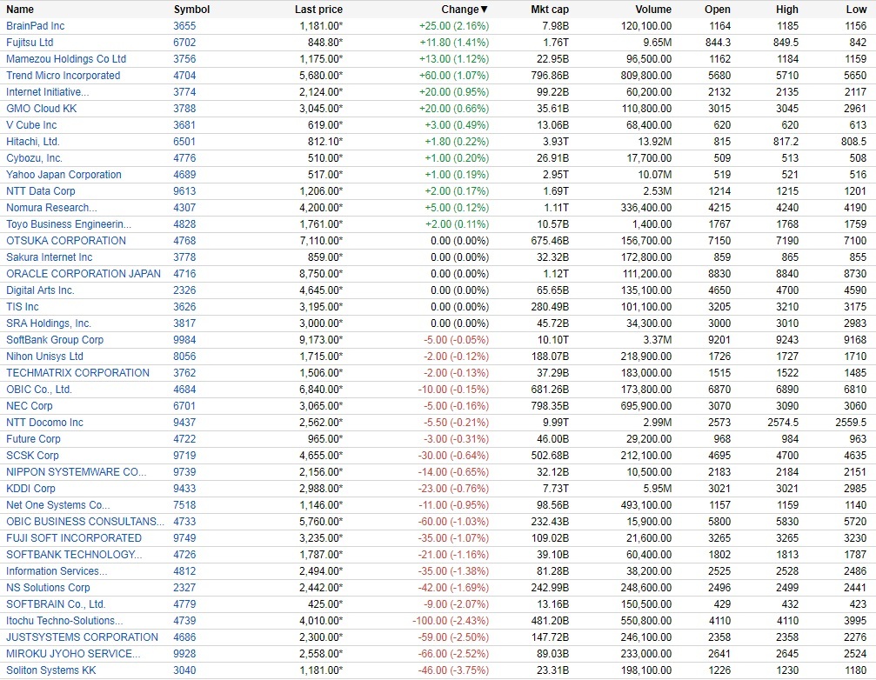The image size is (876, 680).
Task: Click the Change column sort arrow
Action: click(x=485, y=10)
